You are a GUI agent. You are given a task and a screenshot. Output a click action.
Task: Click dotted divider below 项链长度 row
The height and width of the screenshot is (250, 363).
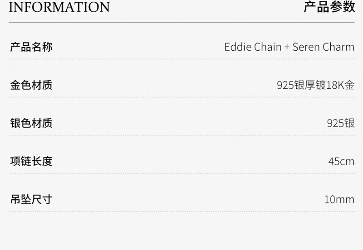181,173
